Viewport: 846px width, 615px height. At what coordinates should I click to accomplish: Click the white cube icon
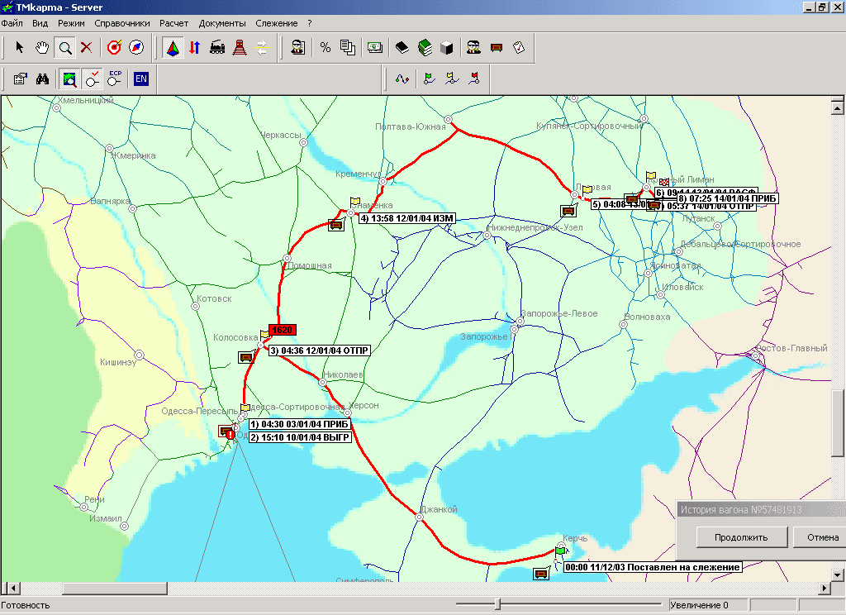tap(447, 48)
